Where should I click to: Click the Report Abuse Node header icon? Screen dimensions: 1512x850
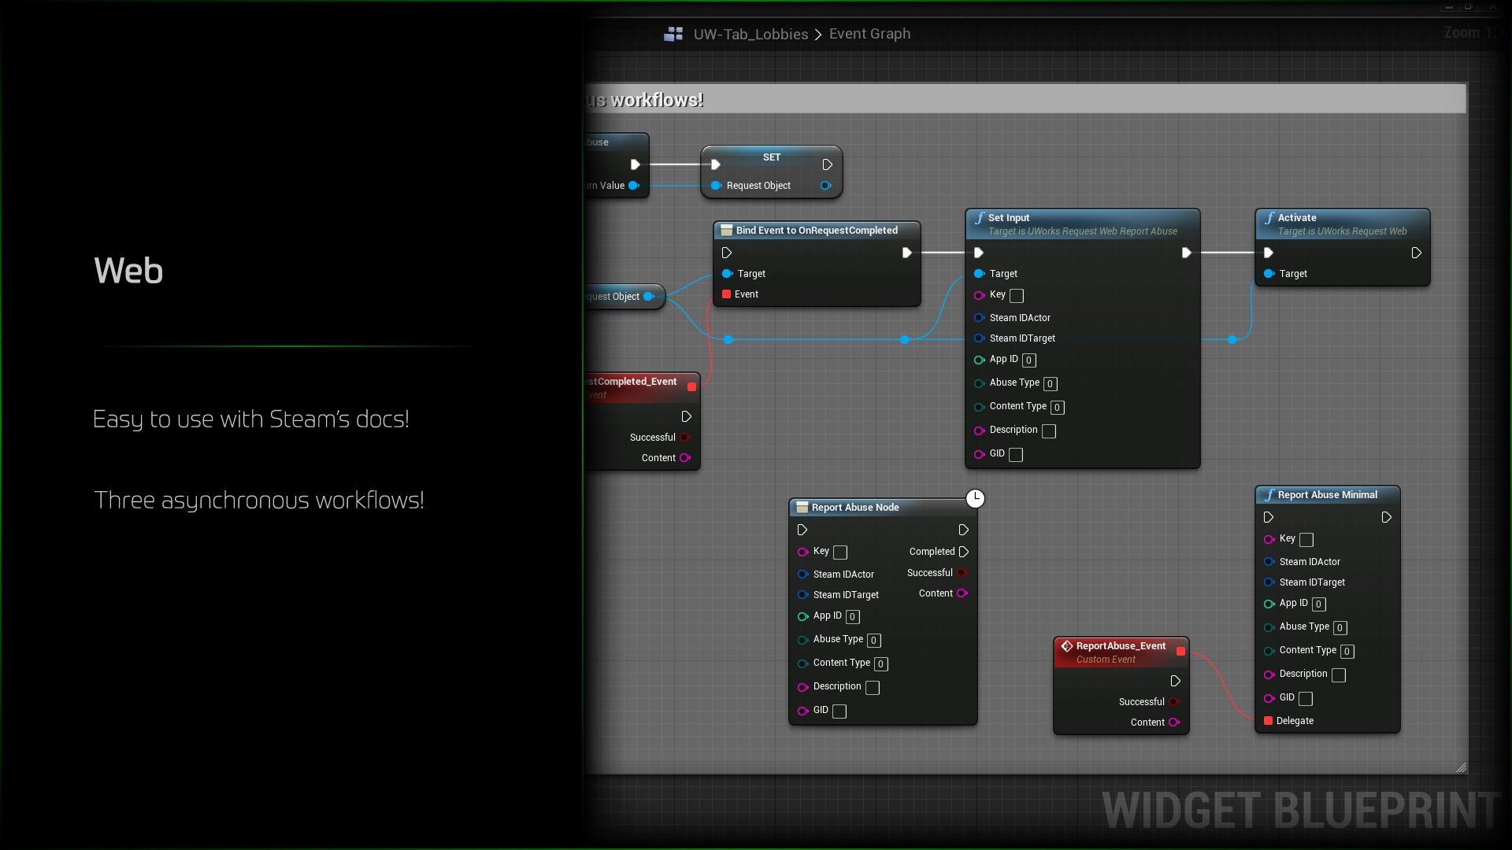tap(802, 507)
